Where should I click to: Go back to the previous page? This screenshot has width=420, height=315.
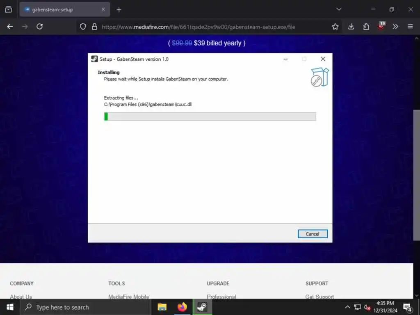(x=10, y=27)
